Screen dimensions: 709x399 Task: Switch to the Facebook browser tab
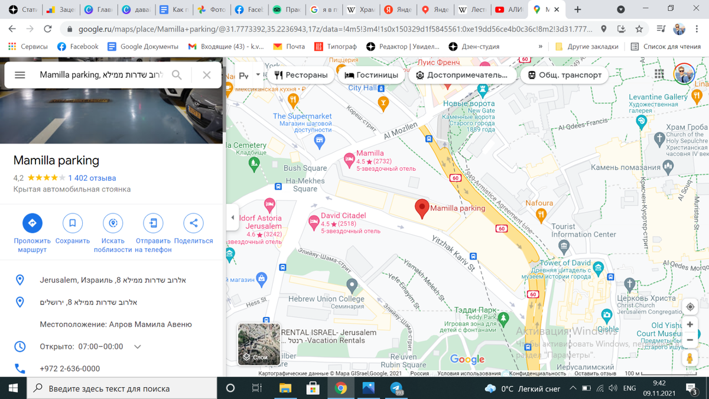pyautogui.click(x=249, y=9)
